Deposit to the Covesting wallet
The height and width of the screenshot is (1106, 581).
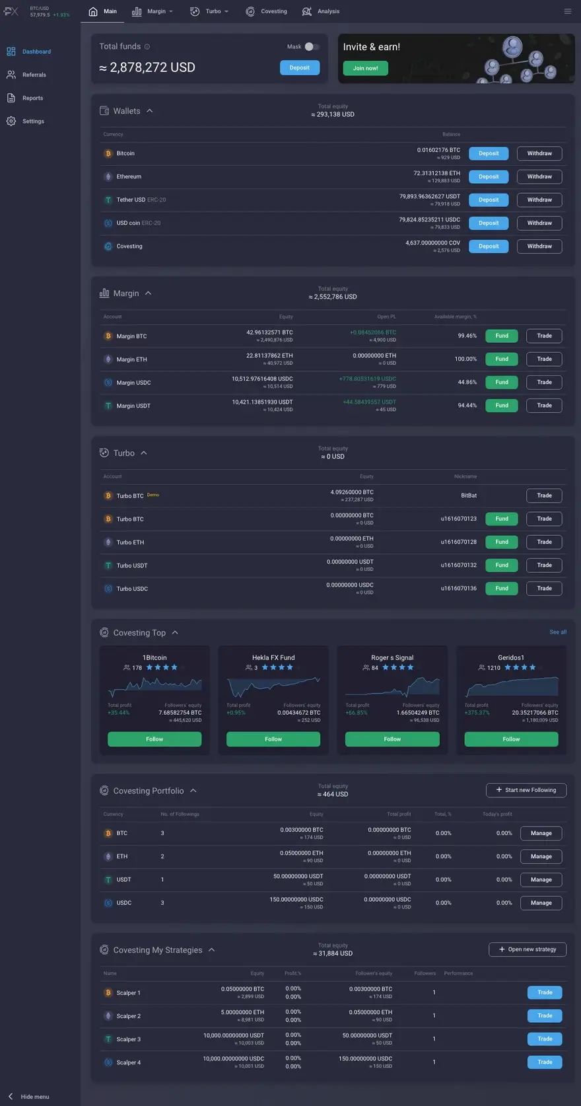click(x=489, y=246)
